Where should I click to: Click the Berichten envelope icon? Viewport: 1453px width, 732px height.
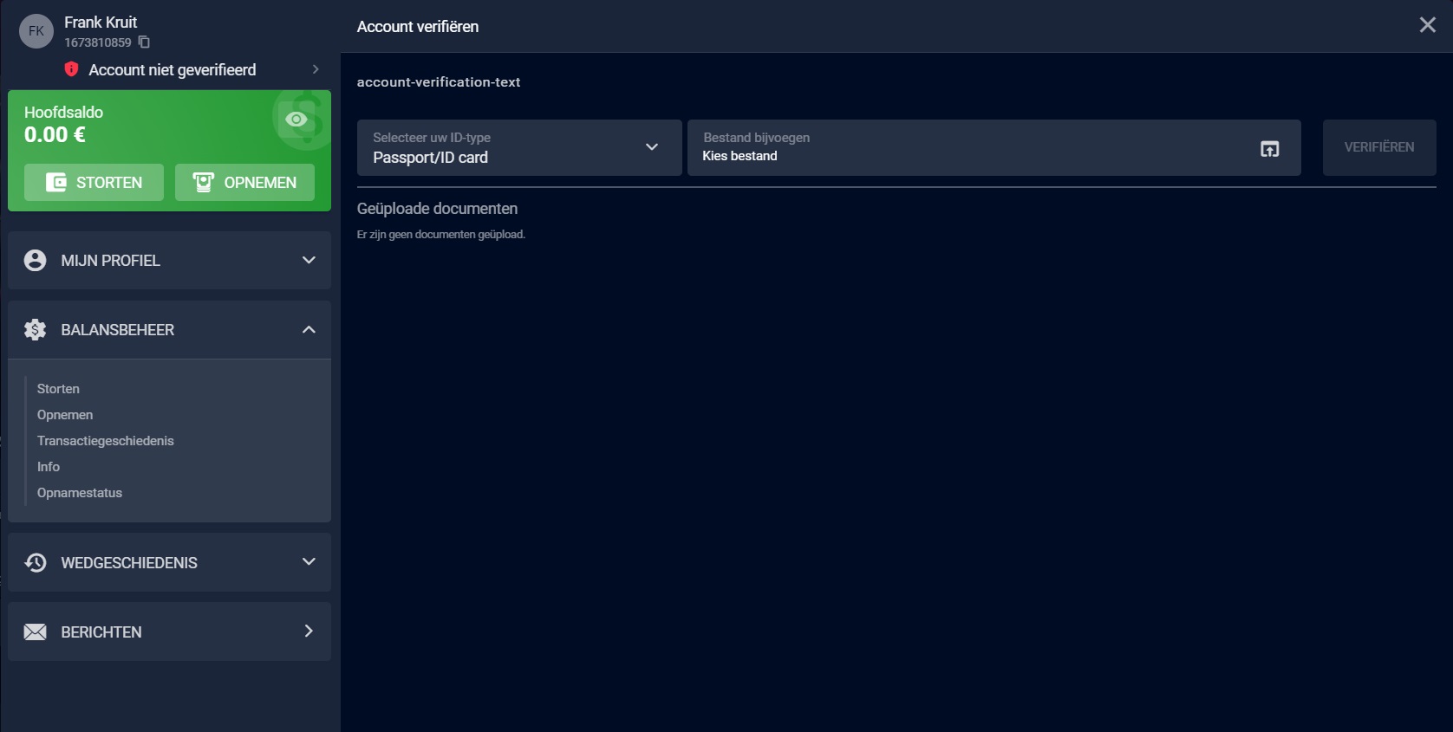pos(36,632)
